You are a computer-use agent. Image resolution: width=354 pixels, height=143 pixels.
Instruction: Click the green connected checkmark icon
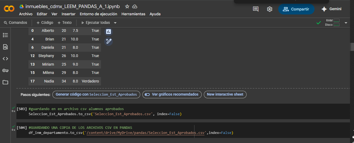pos(319,23)
